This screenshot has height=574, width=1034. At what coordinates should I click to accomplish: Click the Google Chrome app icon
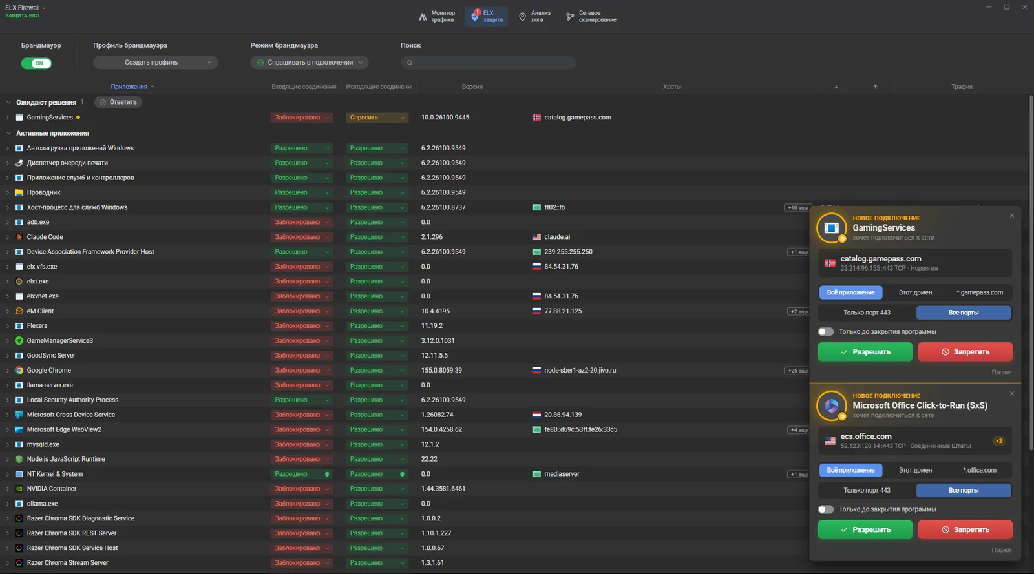(x=19, y=371)
